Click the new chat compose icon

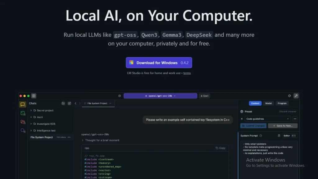point(69,103)
